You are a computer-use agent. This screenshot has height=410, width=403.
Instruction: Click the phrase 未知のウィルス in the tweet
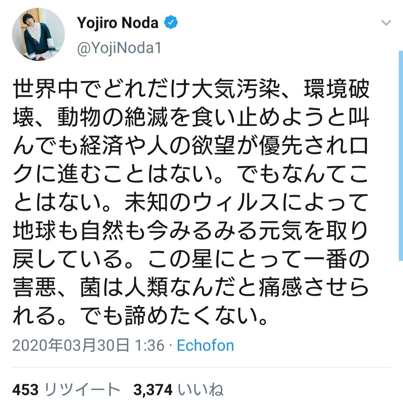(202, 202)
